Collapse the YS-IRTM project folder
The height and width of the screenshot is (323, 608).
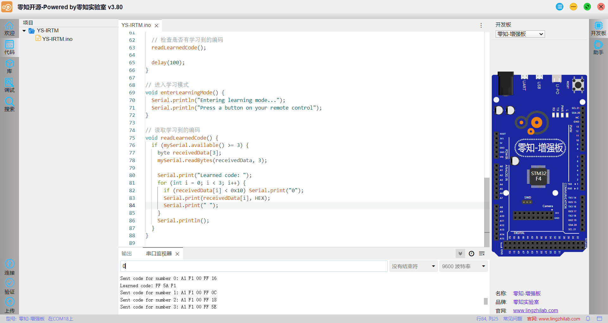click(x=24, y=31)
